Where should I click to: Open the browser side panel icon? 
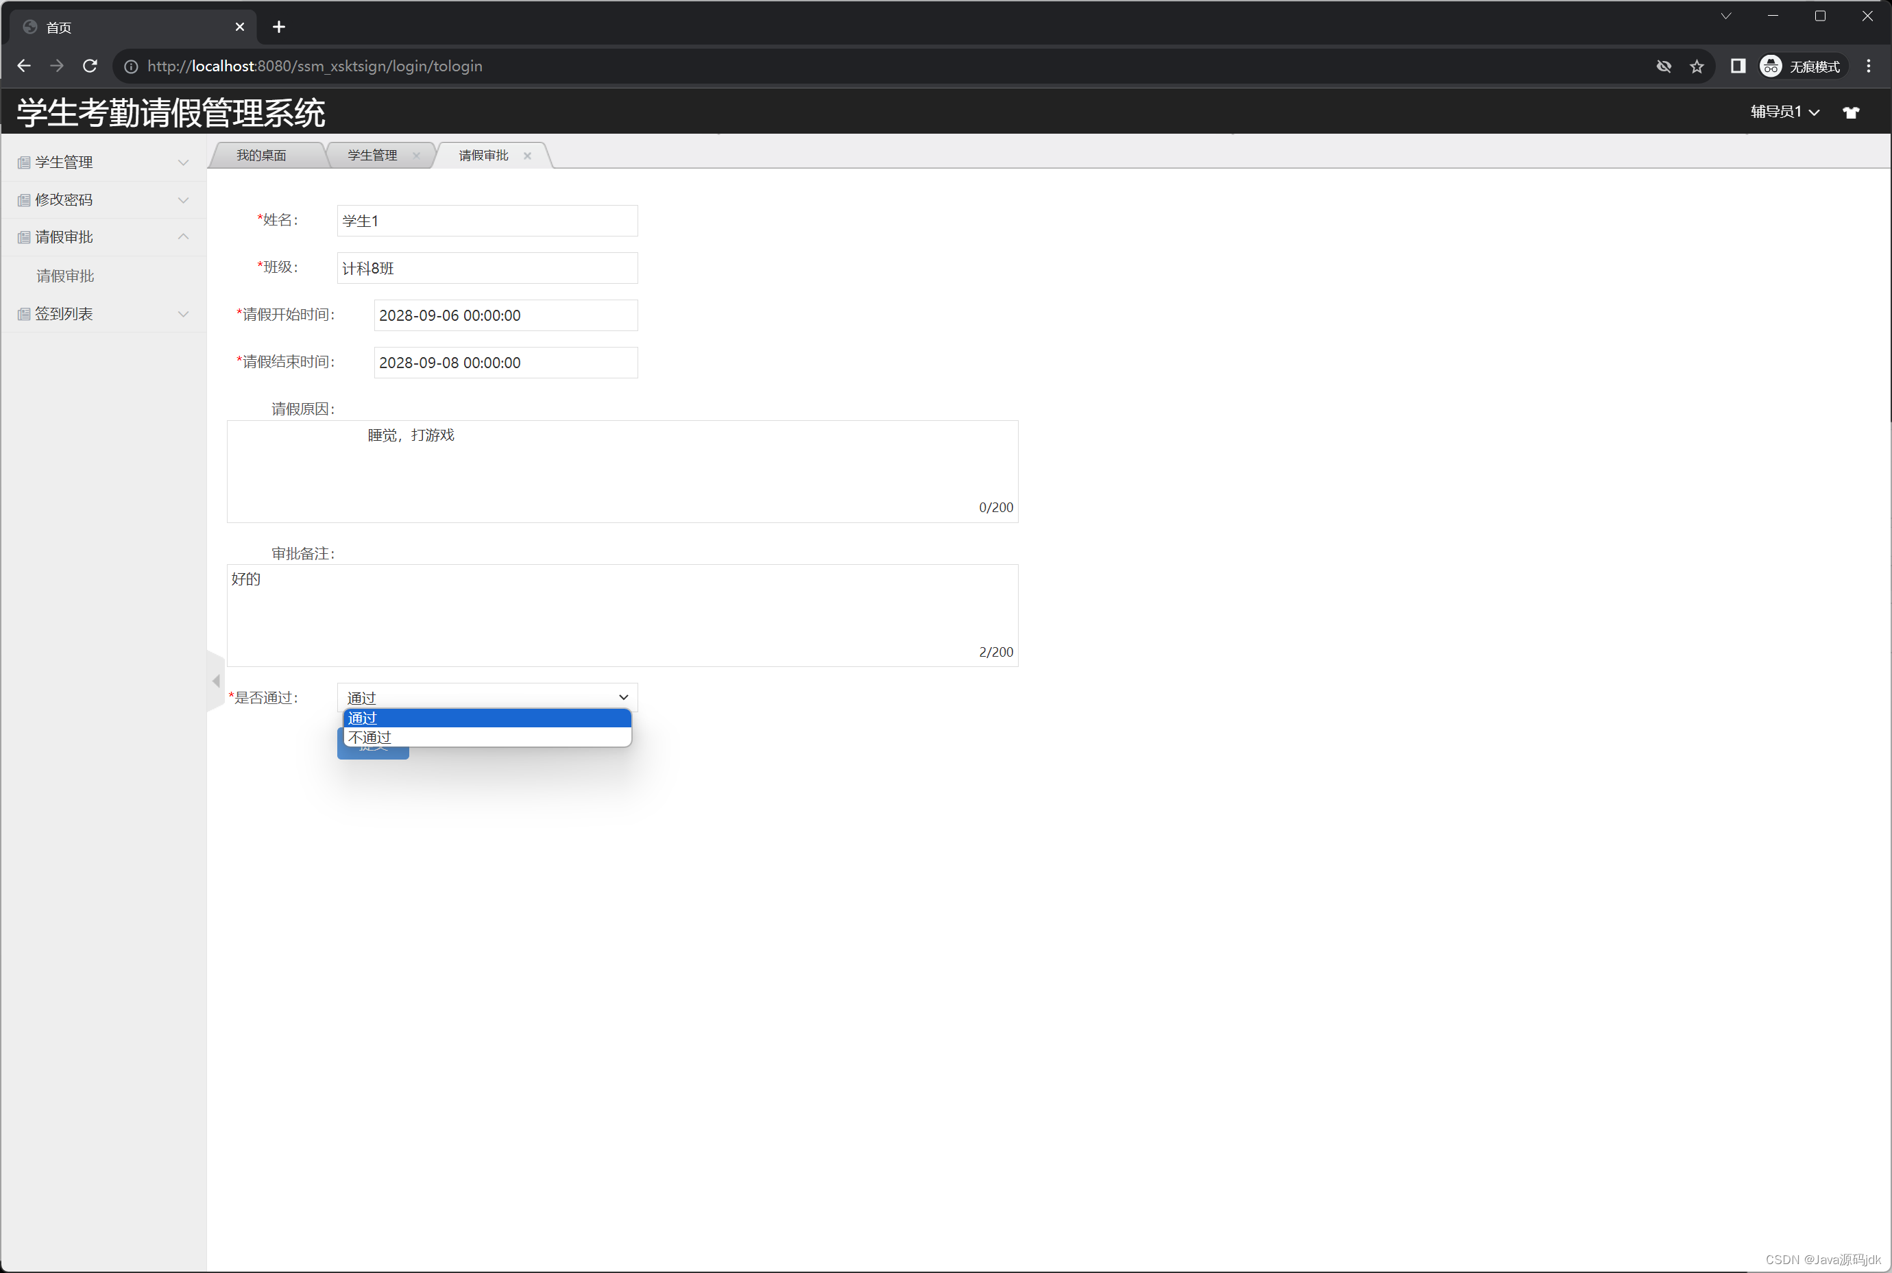[1738, 66]
